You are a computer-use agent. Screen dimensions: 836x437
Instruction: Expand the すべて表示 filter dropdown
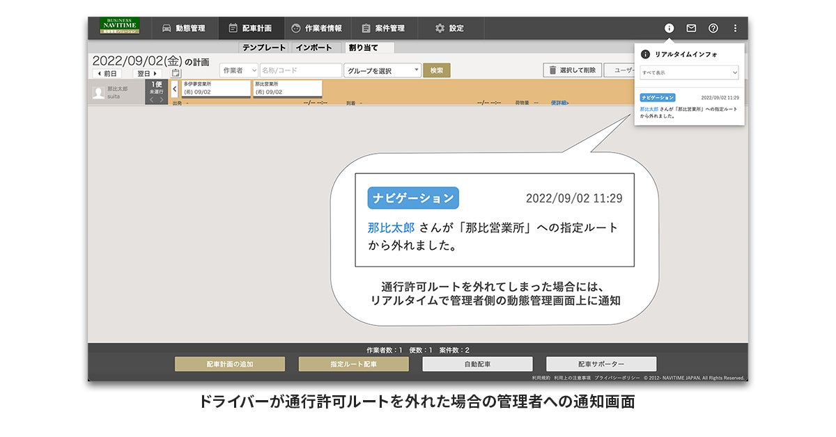pos(689,72)
